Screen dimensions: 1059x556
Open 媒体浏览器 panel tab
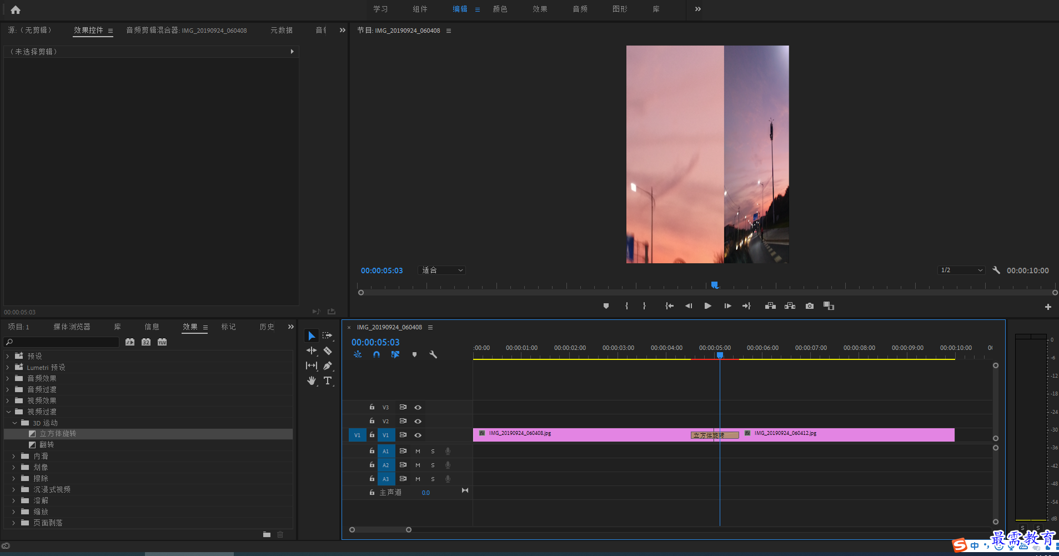click(x=72, y=327)
